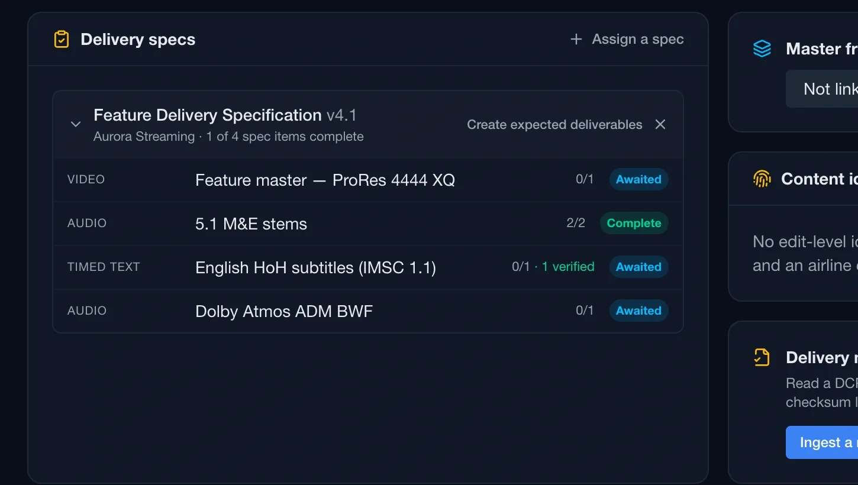Click the 1 verified label
858x485 pixels.
(568, 267)
